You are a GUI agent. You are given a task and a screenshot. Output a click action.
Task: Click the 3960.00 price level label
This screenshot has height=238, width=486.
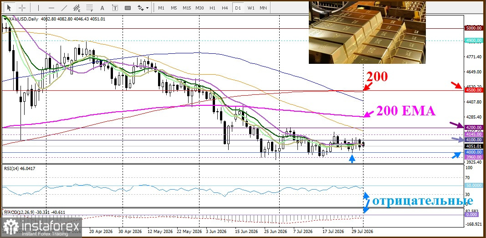tap(474, 157)
